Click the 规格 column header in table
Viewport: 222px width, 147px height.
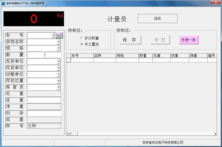point(128,56)
